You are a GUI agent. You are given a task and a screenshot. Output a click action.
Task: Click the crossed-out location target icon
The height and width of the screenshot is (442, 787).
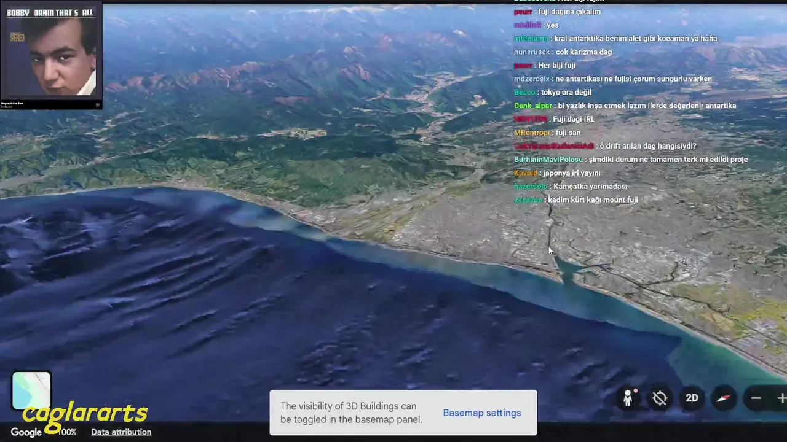coord(660,398)
